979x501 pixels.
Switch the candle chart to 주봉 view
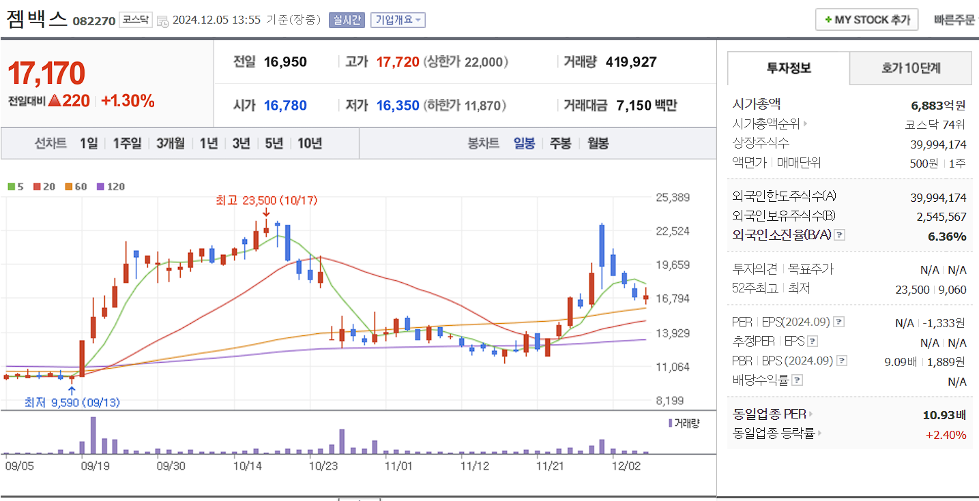(x=560, y=142)
